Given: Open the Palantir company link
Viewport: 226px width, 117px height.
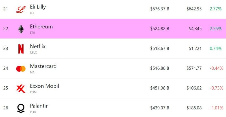Looking at the screenshot, I should [39, 106].
